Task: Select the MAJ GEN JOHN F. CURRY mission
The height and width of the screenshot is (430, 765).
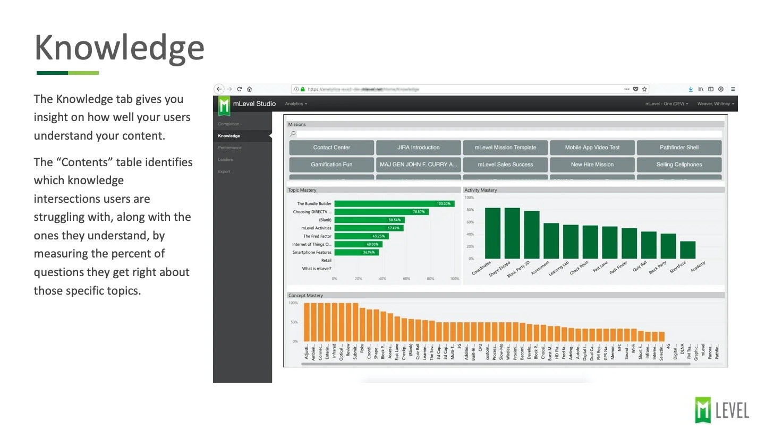Action: coord(418,165)
